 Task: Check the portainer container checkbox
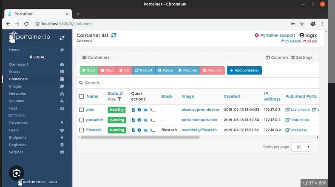coord(81,120)
